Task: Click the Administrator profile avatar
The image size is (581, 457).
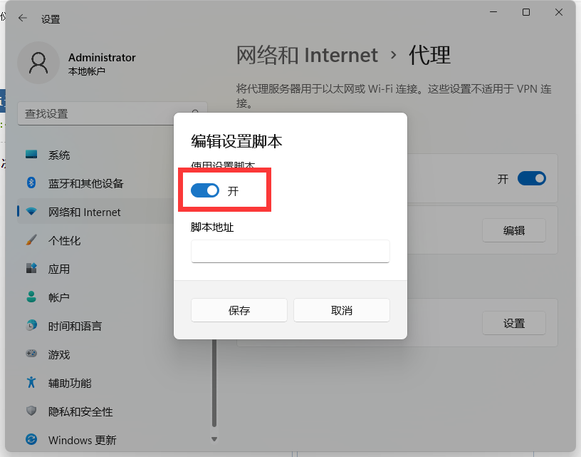Action: (38, 63)
